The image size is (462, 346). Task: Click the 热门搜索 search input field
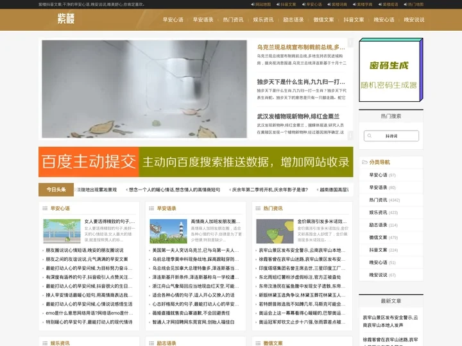coord(391,136)
